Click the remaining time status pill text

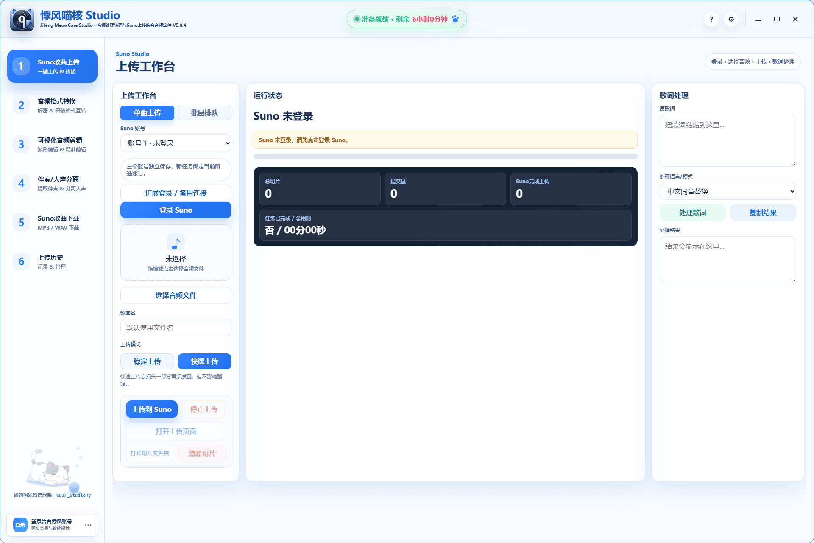coord(404,19)
